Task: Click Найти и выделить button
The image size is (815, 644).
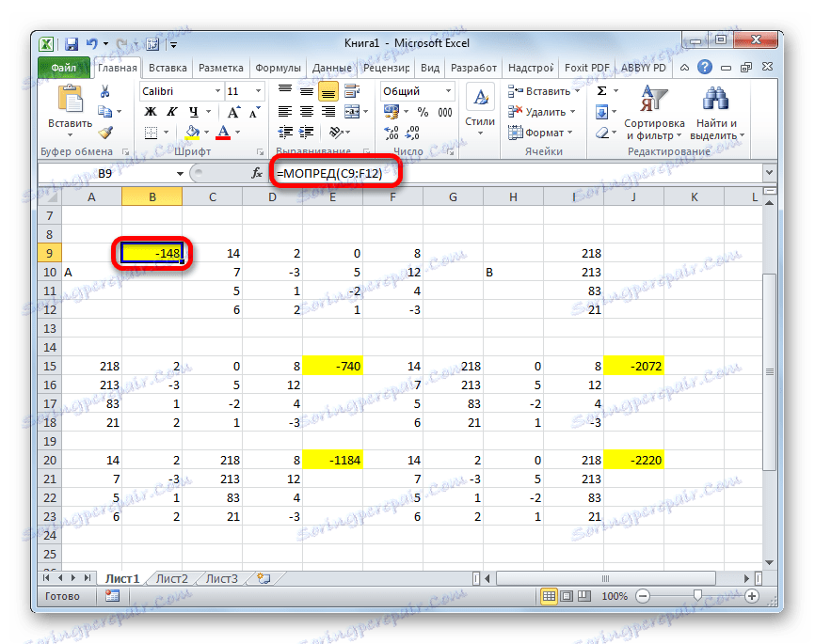Action: tap(717, 113)
